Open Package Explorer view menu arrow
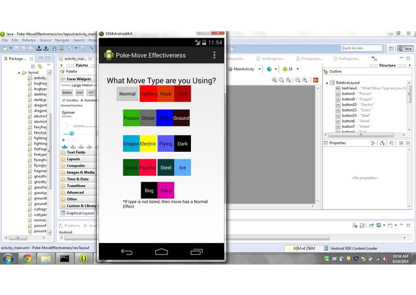Image resolution: width=416 pixels, height=295 pixels. (x=48, y=65)
